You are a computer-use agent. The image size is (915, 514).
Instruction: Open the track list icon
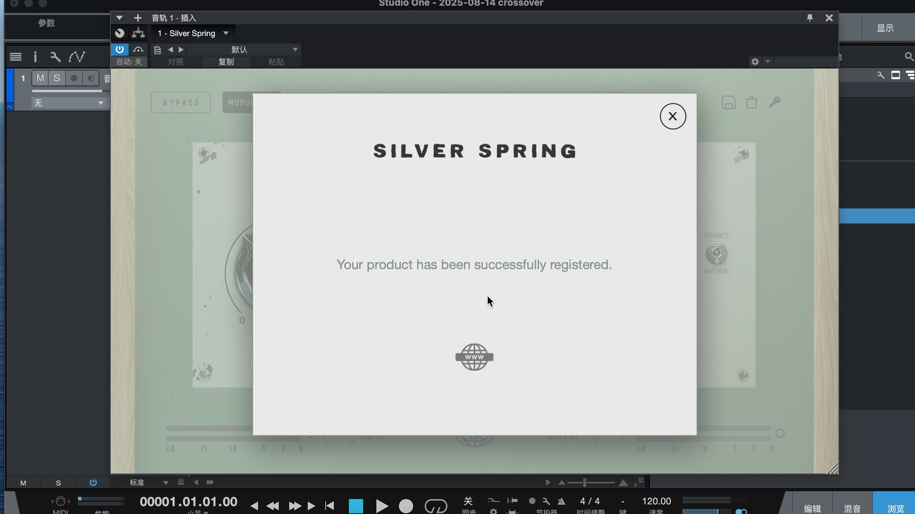[x=16, y=57]
